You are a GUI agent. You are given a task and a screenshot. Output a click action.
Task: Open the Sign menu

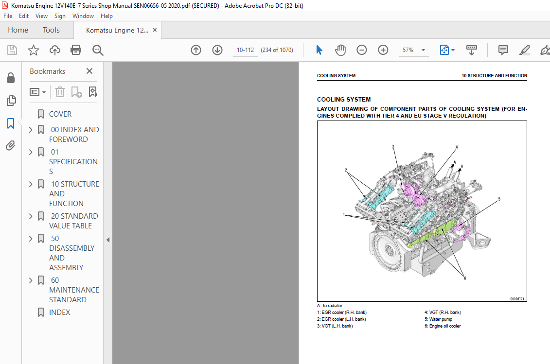click(x=60, y=16)
